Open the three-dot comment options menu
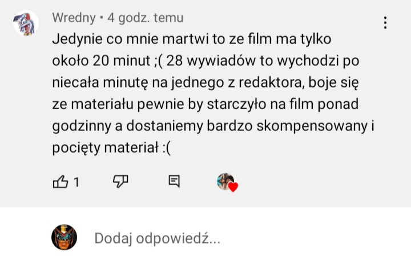Viewport: 411px width, 263px height. (x=385, y=23)
